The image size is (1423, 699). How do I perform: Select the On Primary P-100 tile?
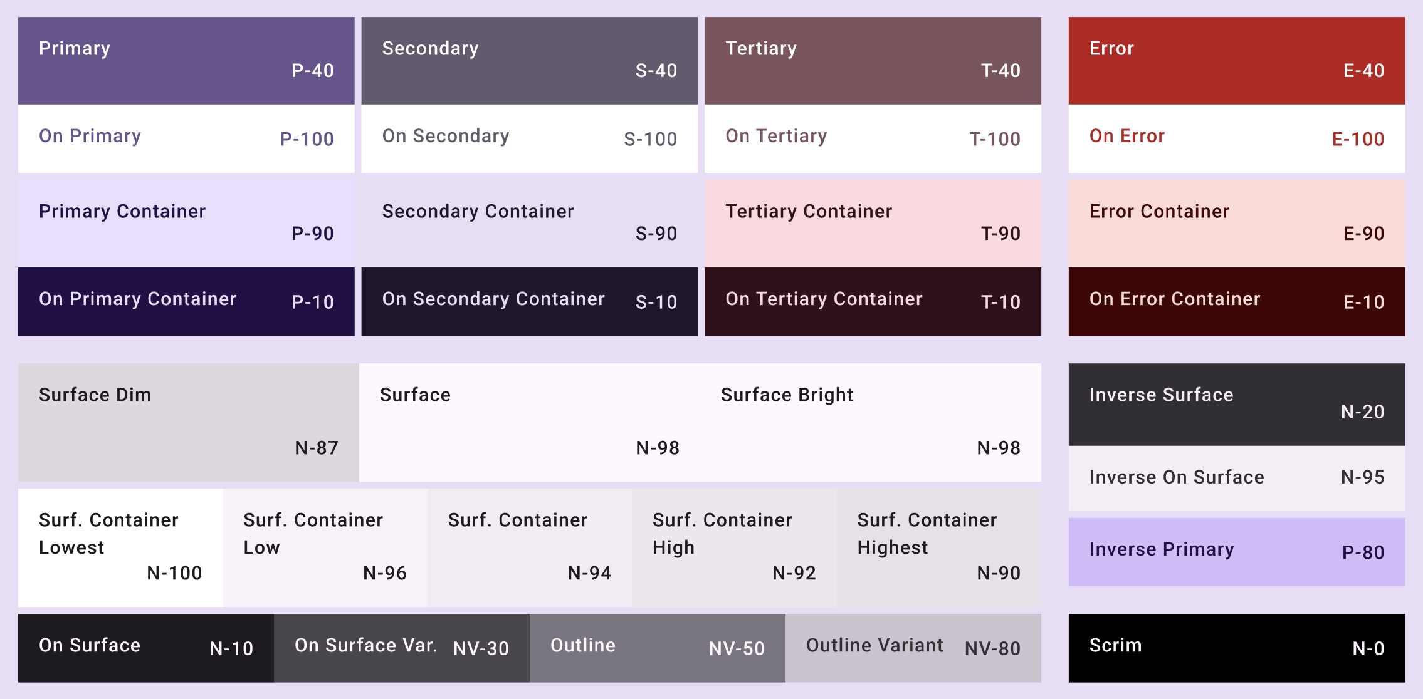(x=186, y=138)
